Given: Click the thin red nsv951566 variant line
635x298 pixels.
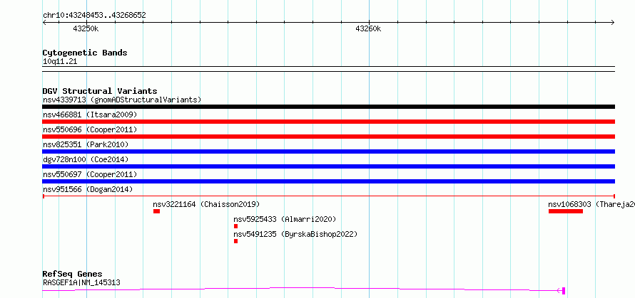Looking at the screenshot, I should point(328,196).
